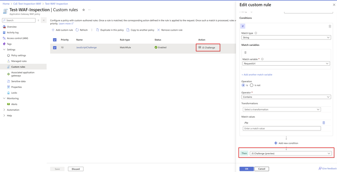This screenshot has height=172, width=337.
Task: Delete the /ftp match value
Action: pos(324,123)
